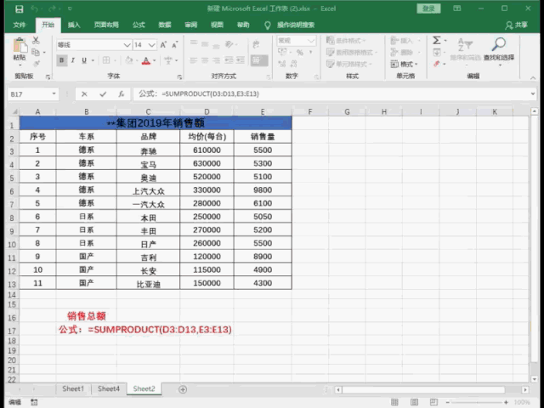Click the Wrap Text icon
Image resolution: width=544 pixels, height=408 pixels.
tap(256, 44)
